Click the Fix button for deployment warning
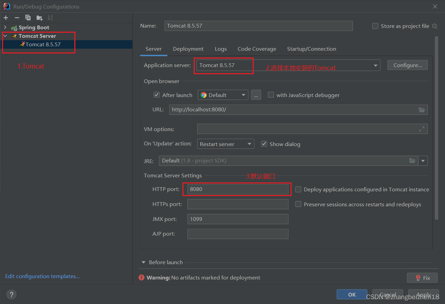The height and width of the screenshot is (304, 445). click(x=422, y=277)
